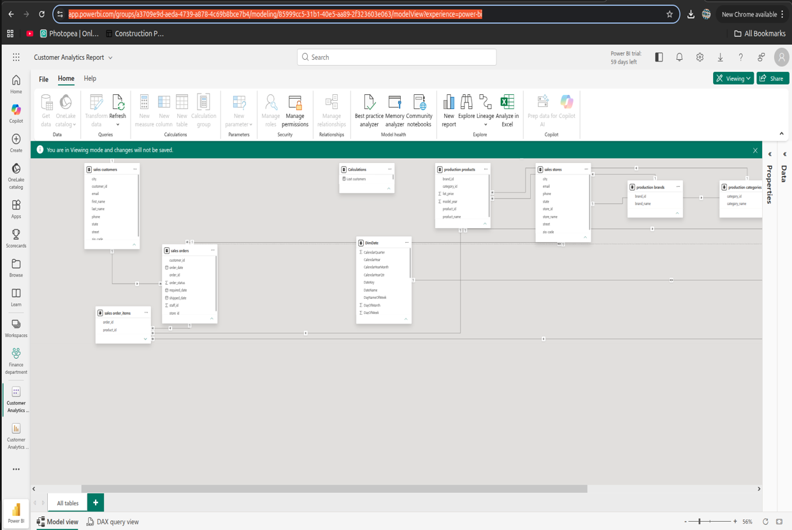Screen dimensions: 792x530
Task: Open Browse from the left sidebar
Action: (x=16, y=268)
